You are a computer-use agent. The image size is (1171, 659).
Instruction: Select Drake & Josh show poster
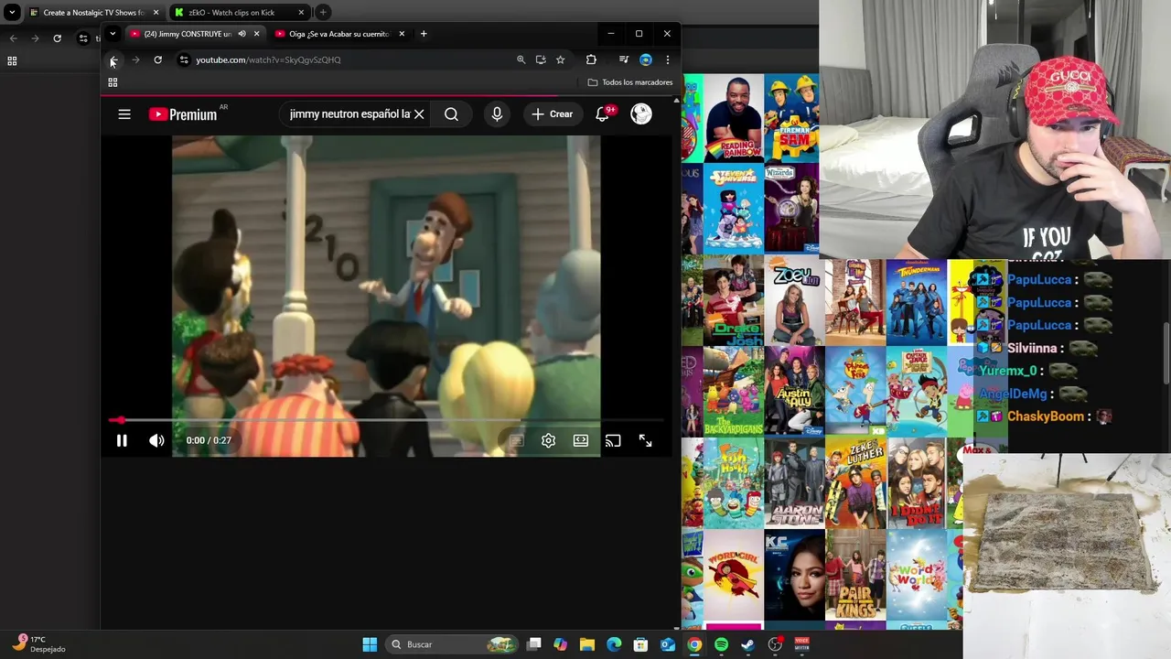pyautogui.click(x=734, y=300)
